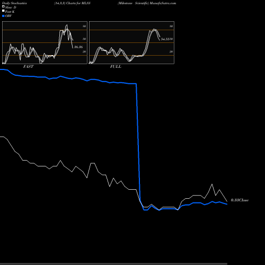265x265 pixels.
Task: Click the 36.36 value in FAST chart
Action: pyautogui.click(x=78, y=47)
